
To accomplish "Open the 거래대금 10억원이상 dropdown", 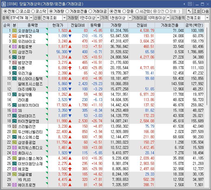I will tap(168, 18).
